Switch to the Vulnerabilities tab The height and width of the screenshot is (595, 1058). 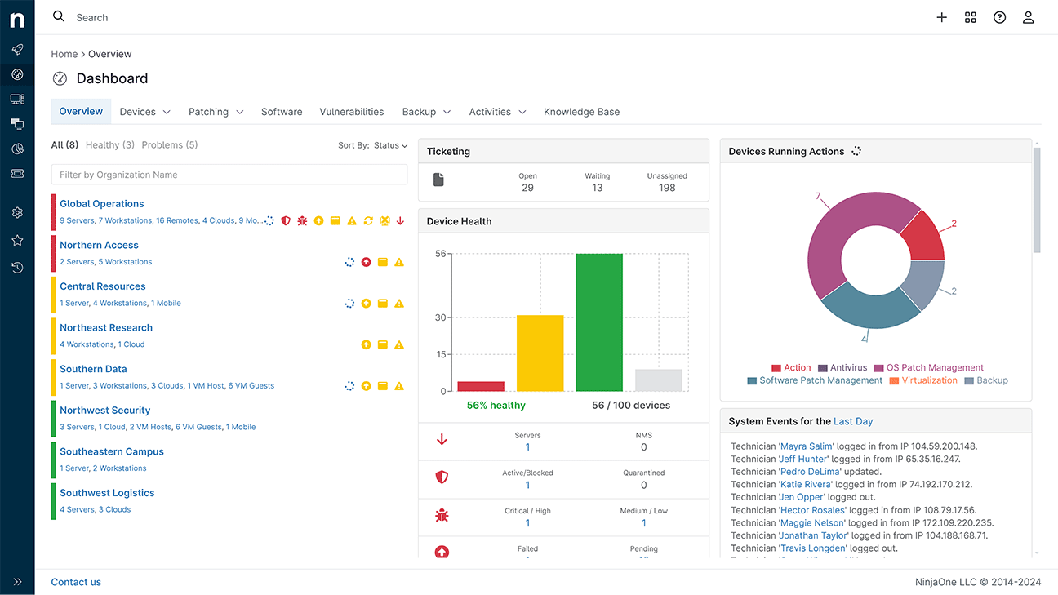(351, 112)
